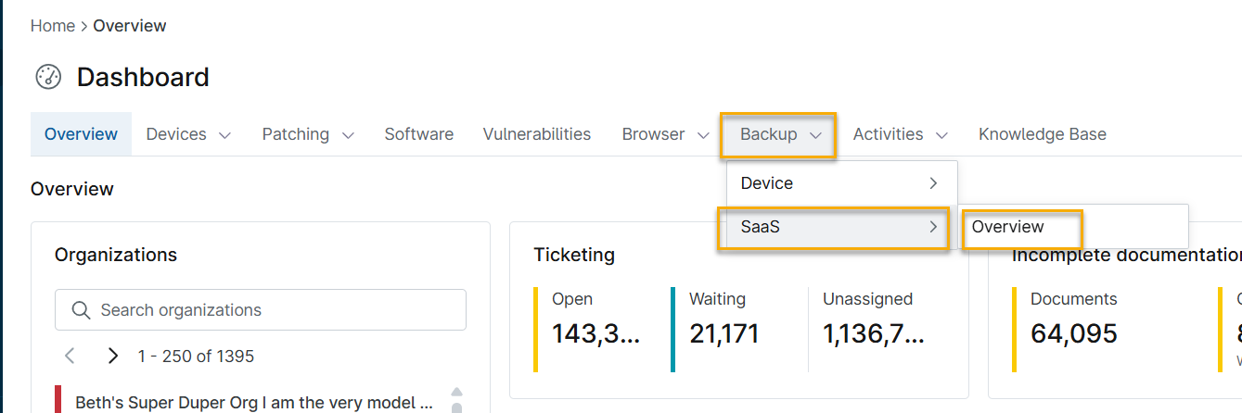Image resolution: width=1242 pixels, height=413 pixels.
Task: Click the Home breadcrumb link
Action: (52, 26)
